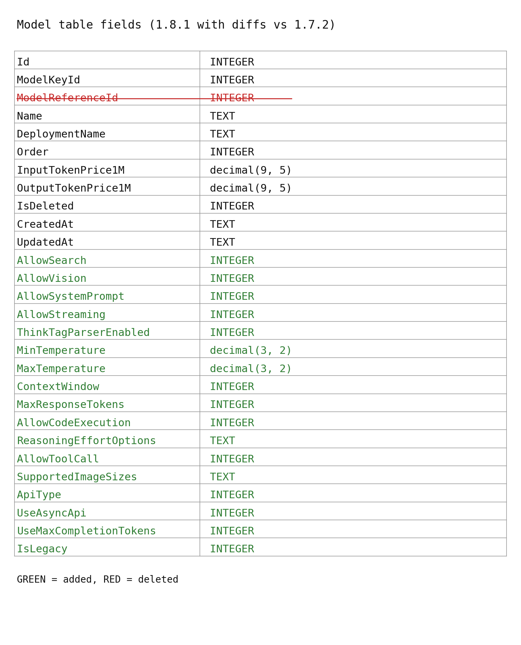521x645 pixels.
Task: Select the struck-through ModelReferenceId field
Action: pyautogui.click(x=68, y=98)
